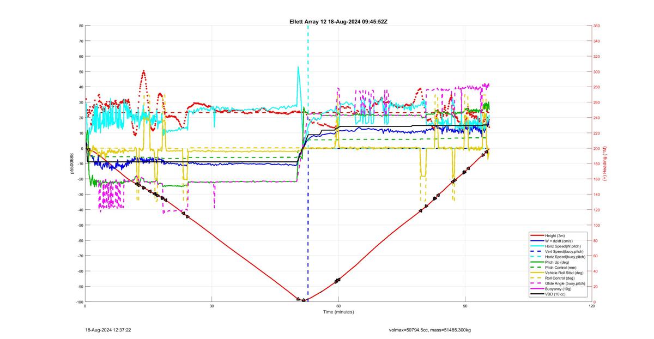Select the 'Roll Control (deg)' legend entry

coord(561,278)
